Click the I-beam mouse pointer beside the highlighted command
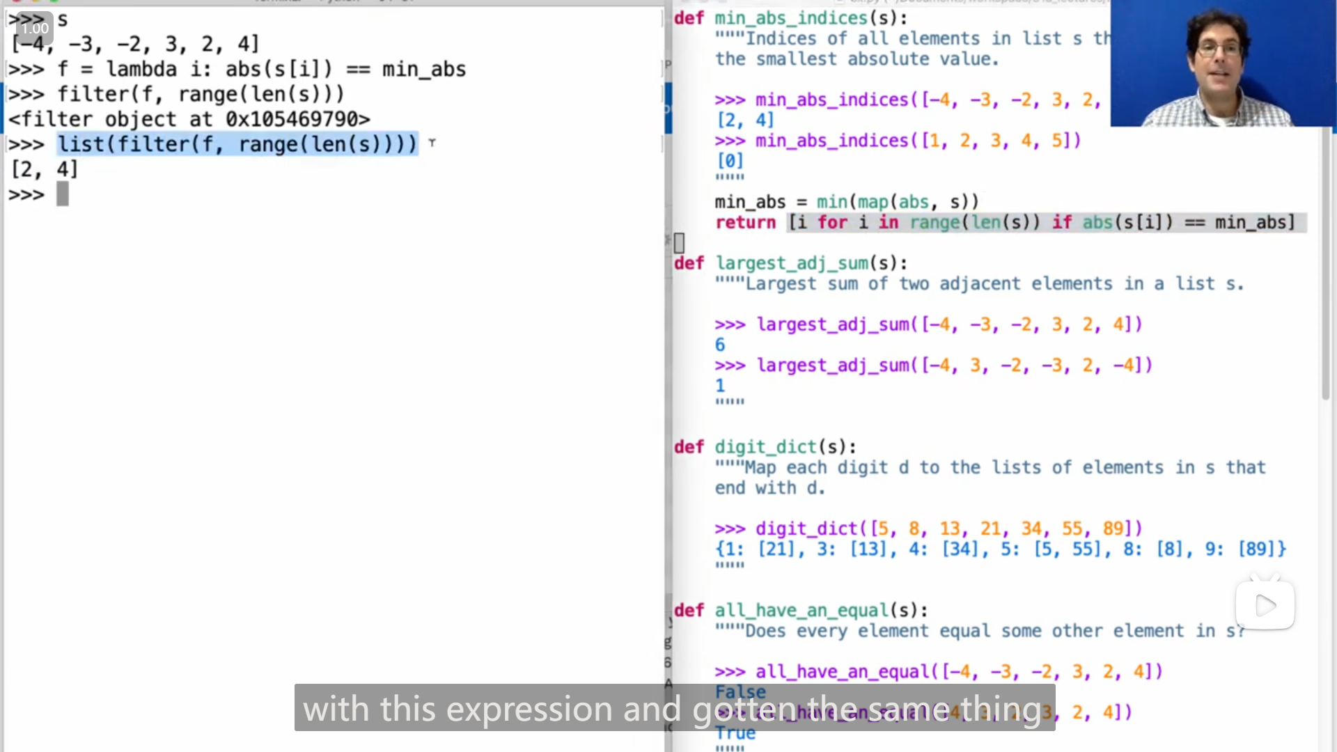The image size is (1337, 752). click(432, 143)
